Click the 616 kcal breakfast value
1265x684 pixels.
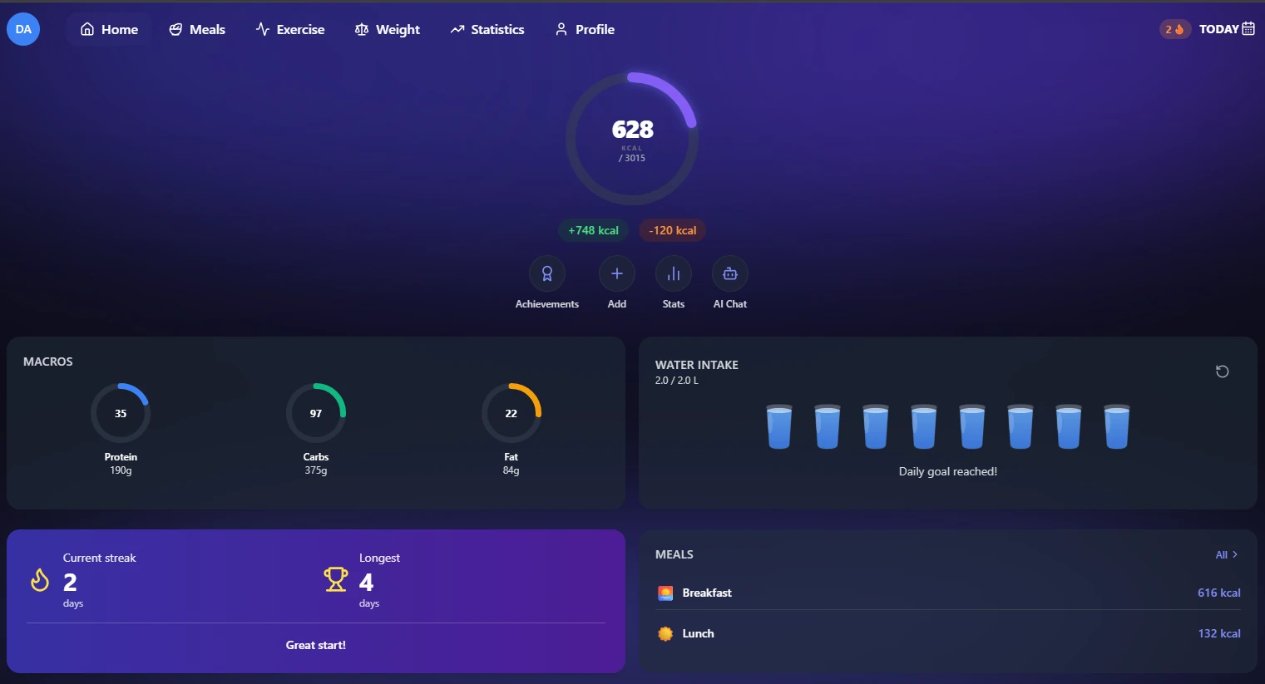(1219, 593)
